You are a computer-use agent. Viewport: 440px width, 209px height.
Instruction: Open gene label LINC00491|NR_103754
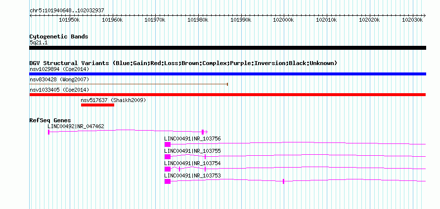point(192,163)
